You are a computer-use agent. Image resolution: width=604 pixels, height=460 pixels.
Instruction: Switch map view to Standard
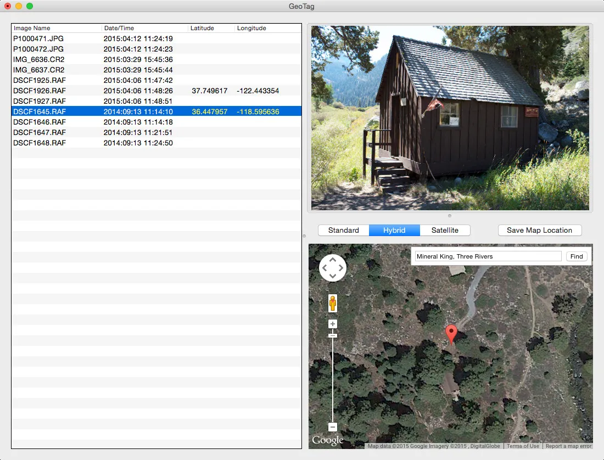click(343, 230)
